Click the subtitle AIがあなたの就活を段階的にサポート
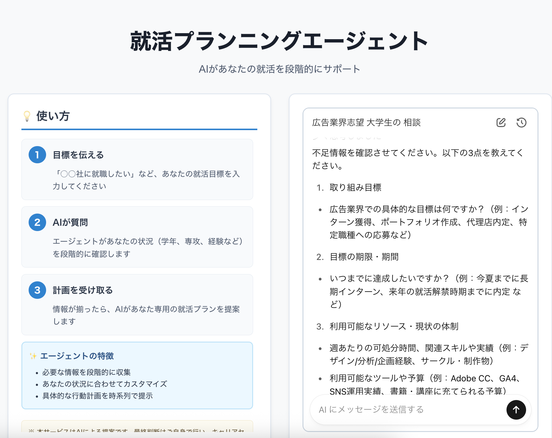The width and height of the screenshot is (552, 438). coord(279,69)
